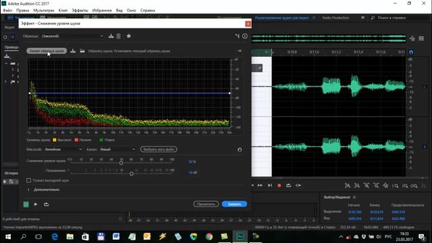
Task: Select the right control point of blue curve
Action: pyautogui.click(x=230, y=93)
